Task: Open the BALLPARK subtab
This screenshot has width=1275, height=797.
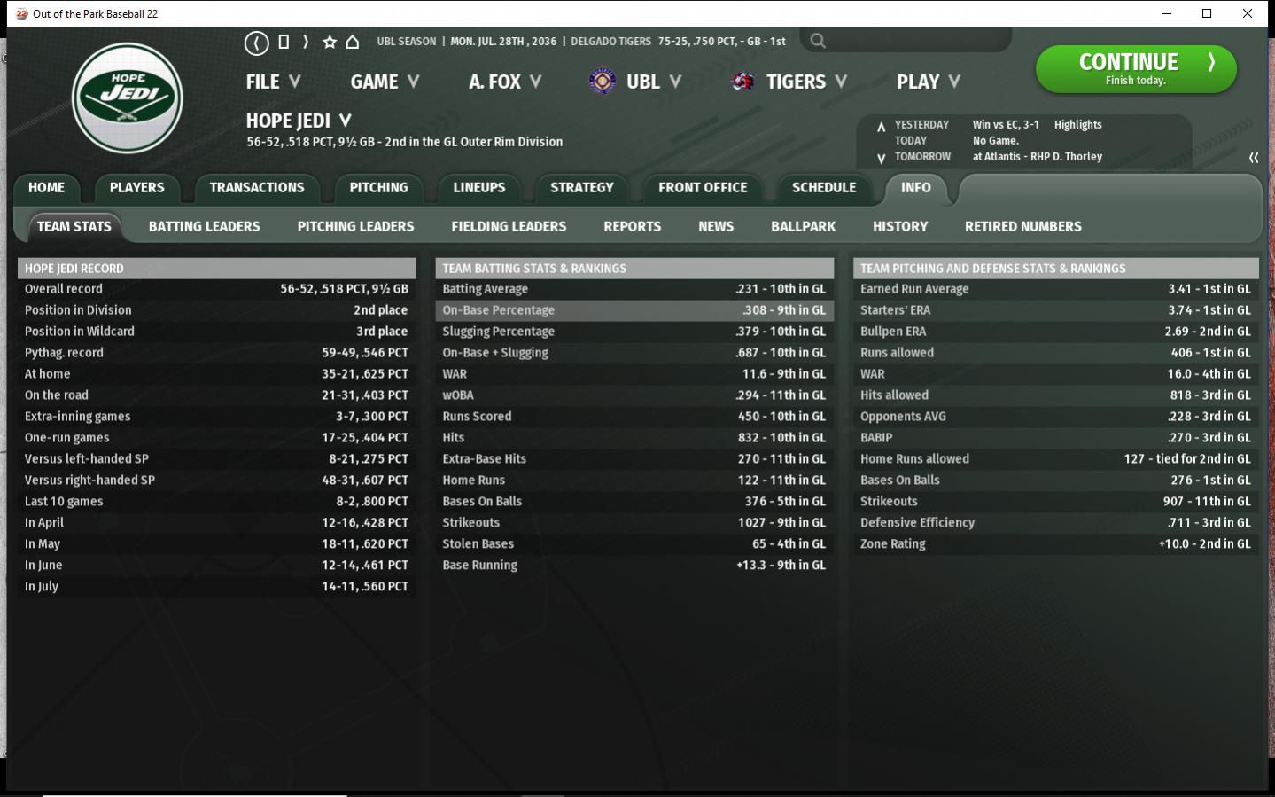Action: click(x=803, y=226)
